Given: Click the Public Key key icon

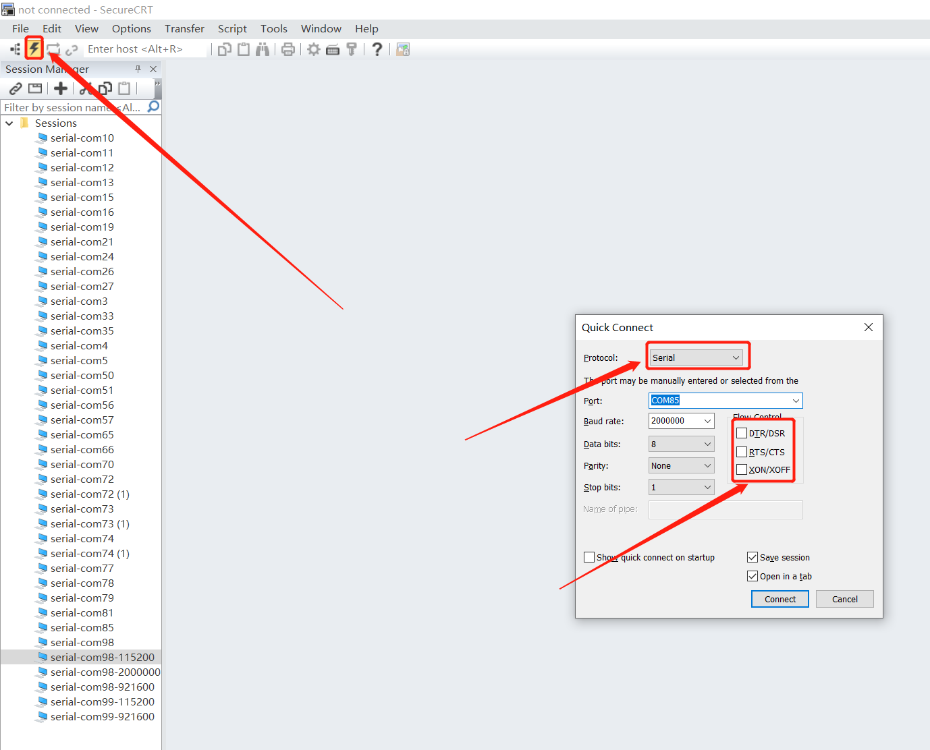Looking at the screenshot, I should coord(352,49).
